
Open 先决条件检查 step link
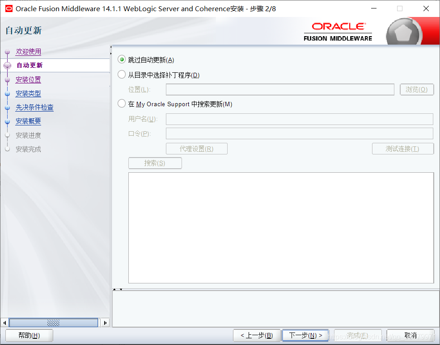click(x=34, y=107)
